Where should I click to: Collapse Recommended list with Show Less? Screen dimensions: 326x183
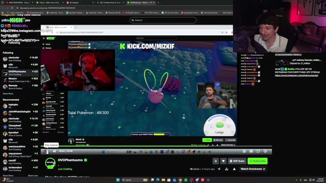[x=33, y=176]
